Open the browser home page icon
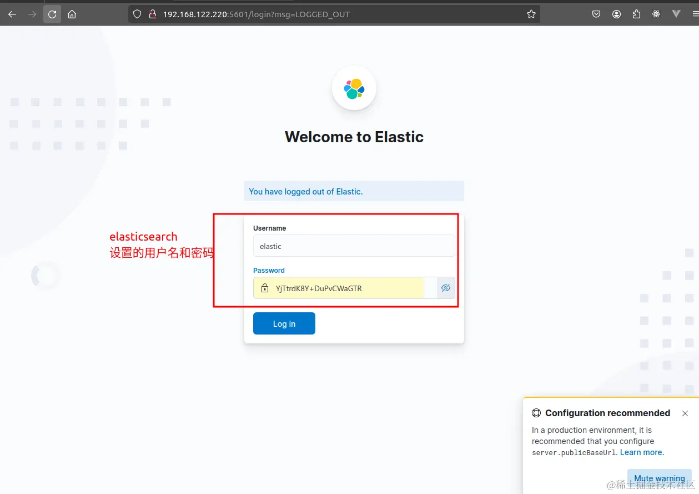 [x=72, y=14]
